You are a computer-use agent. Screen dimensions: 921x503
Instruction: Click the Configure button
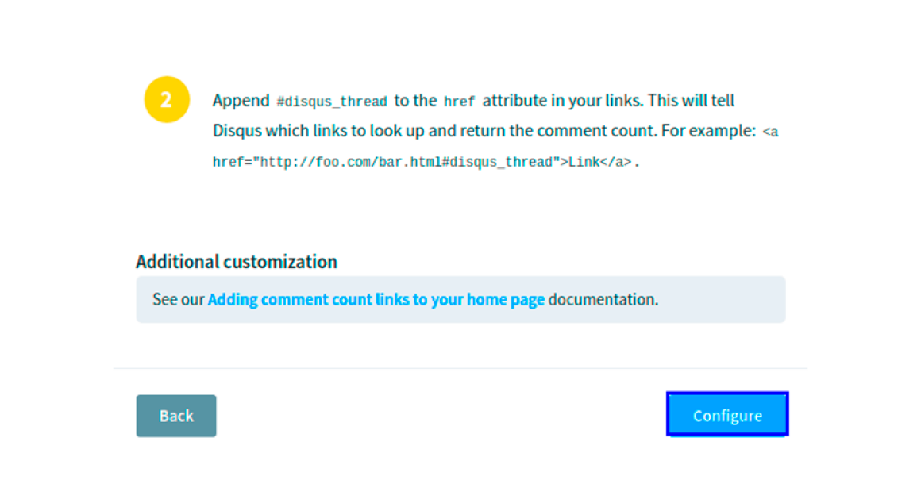click(727, 414)
